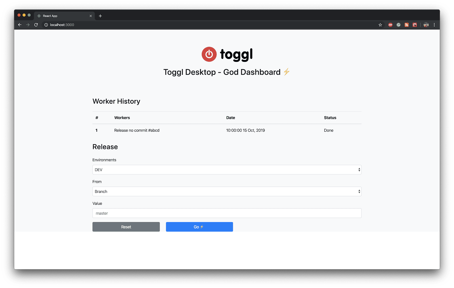Image resolution: width=454 pixels, height=288 pixels.
Task: Click the browser forward arrow
Action: tap(28, 25)
